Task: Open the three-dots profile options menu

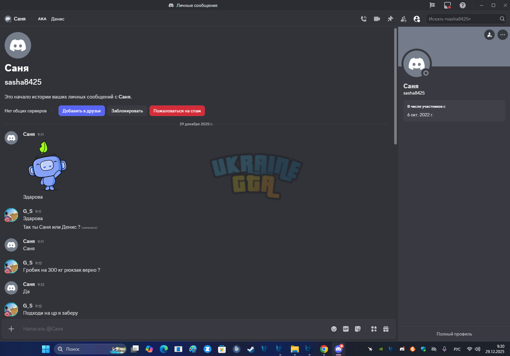Action: click(x=502, y=35)
